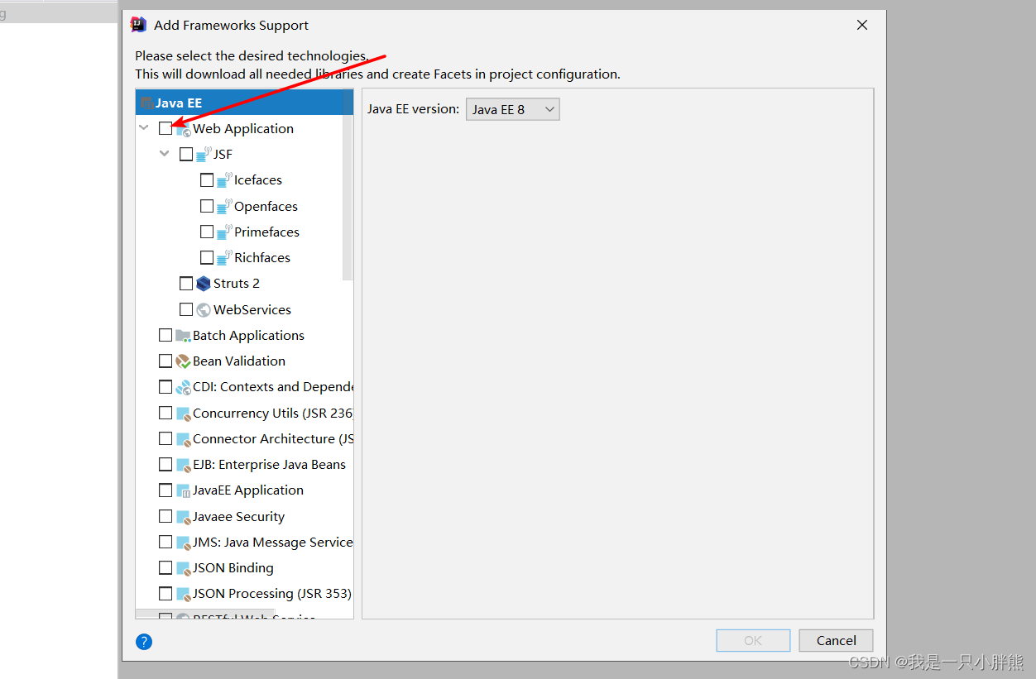Click the JMS Java Message Service icon
The width and height of the screenshot is (1036, 679).
click(x=183, y=543)
